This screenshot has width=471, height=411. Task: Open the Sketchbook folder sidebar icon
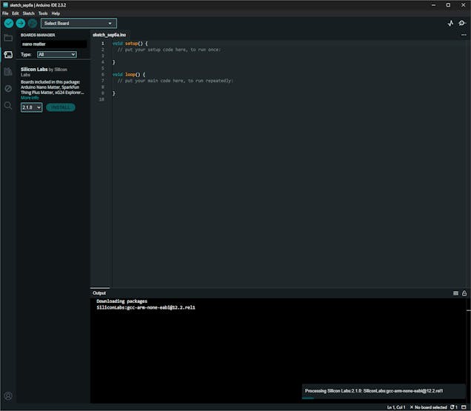tap(8, 38)
